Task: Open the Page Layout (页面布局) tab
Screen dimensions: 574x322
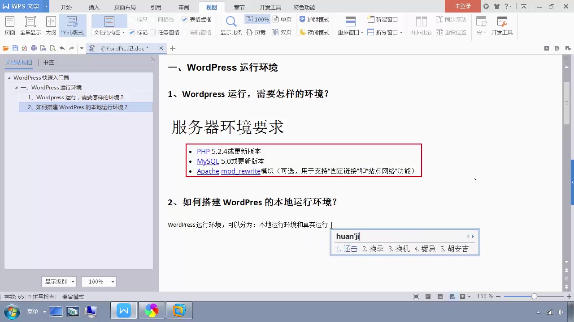Action: point(125,7)
